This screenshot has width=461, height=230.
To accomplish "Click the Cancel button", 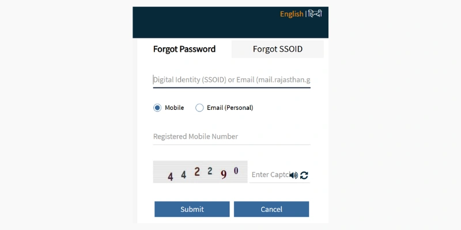I will point(271,209).
